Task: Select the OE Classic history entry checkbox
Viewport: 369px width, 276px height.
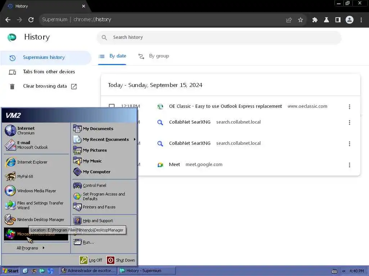Action: click(112, 106)
